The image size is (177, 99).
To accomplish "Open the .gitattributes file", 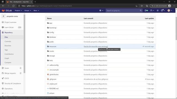I will tap(54, 75).
